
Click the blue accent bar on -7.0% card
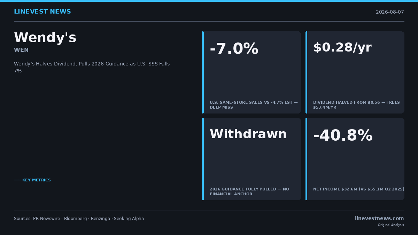click(203, 72)
